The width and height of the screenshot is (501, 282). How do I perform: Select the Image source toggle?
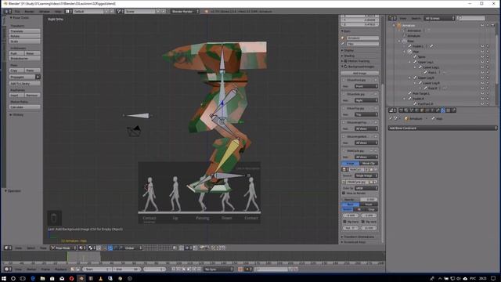[350, 163]
